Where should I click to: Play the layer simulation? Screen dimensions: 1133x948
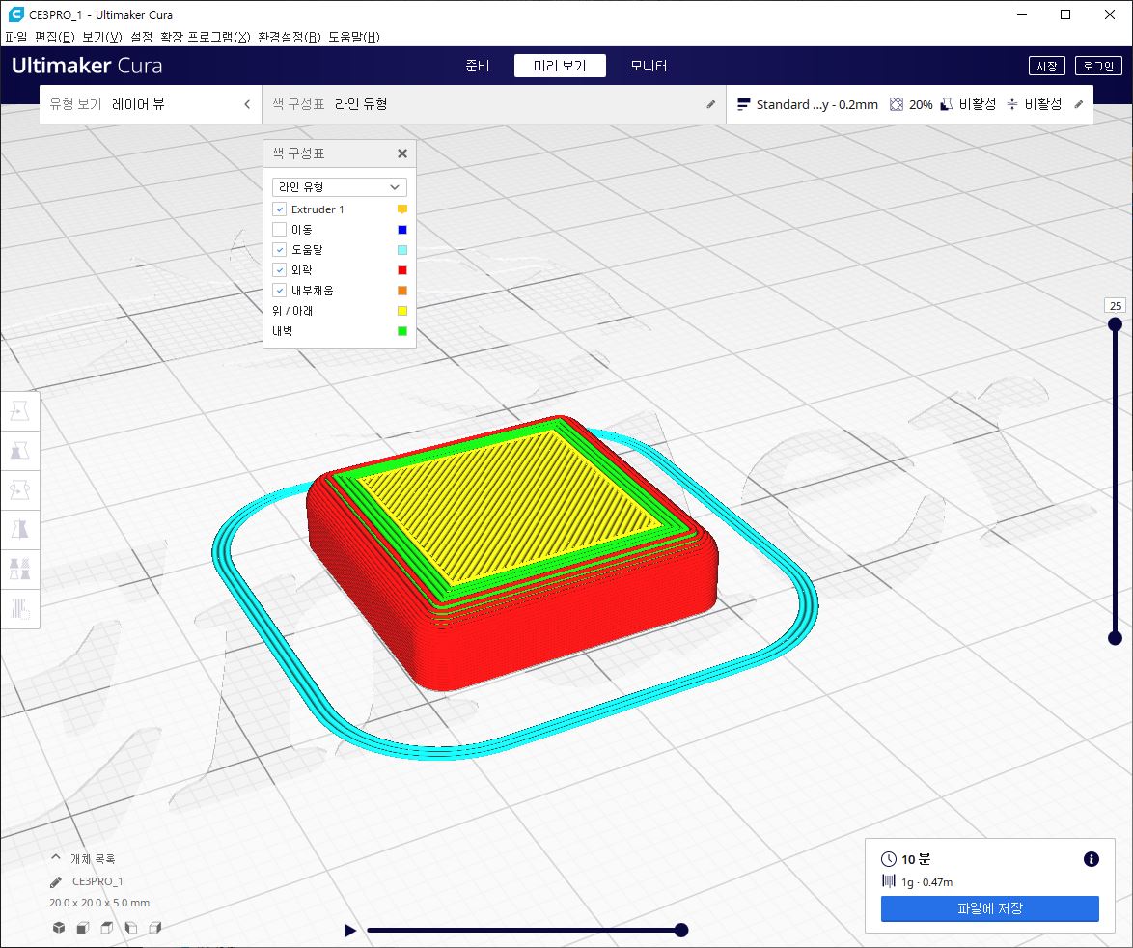(350, 930)
